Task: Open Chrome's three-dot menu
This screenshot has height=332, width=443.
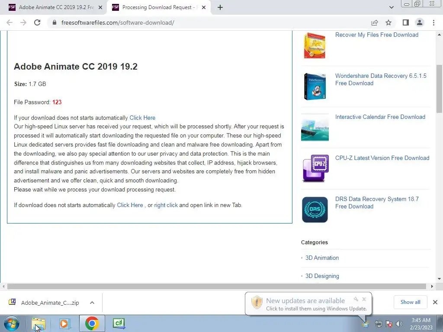Action: pos(433,22)
